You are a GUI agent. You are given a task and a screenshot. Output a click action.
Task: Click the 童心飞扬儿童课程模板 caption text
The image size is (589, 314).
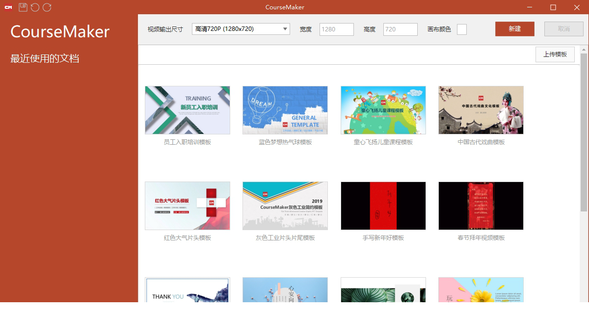point(383,142)
